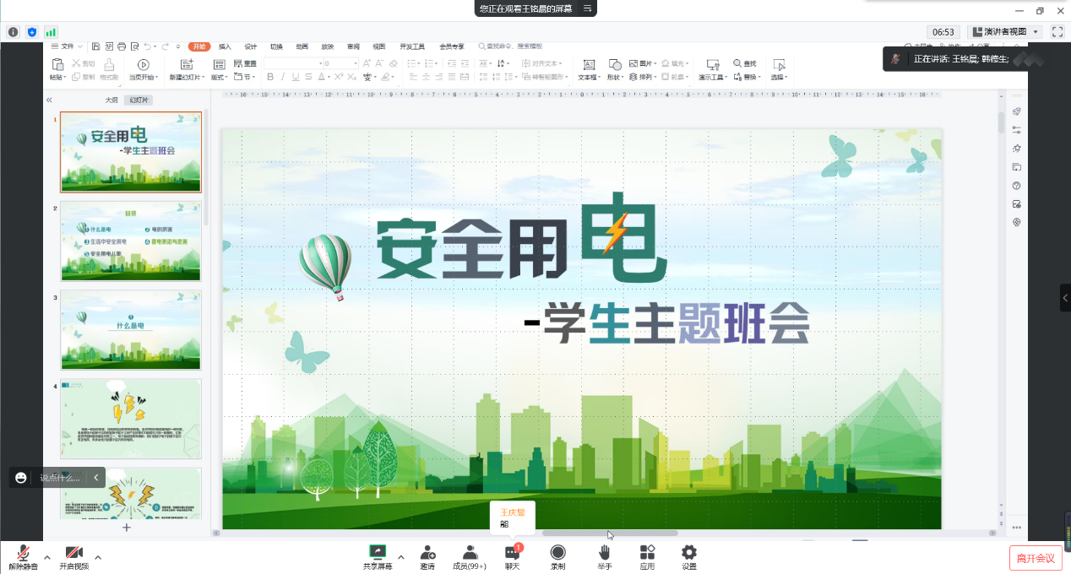Open the 演讲者视图 view layout dropdown

1004,32
